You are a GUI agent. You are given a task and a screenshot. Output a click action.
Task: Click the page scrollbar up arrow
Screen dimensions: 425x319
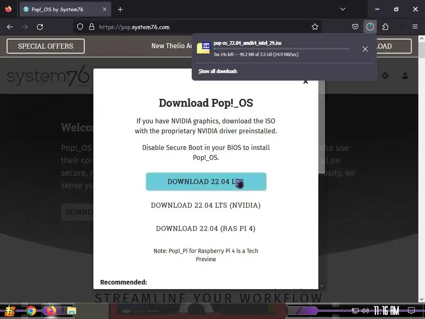422,39
